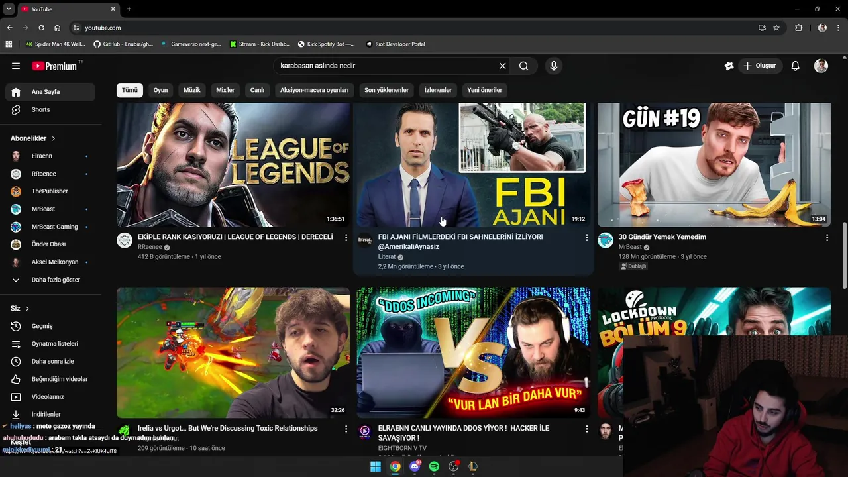Open Elraenn subscription channel
The height and width of the screenshot is (477, 848).
(50, 156)
